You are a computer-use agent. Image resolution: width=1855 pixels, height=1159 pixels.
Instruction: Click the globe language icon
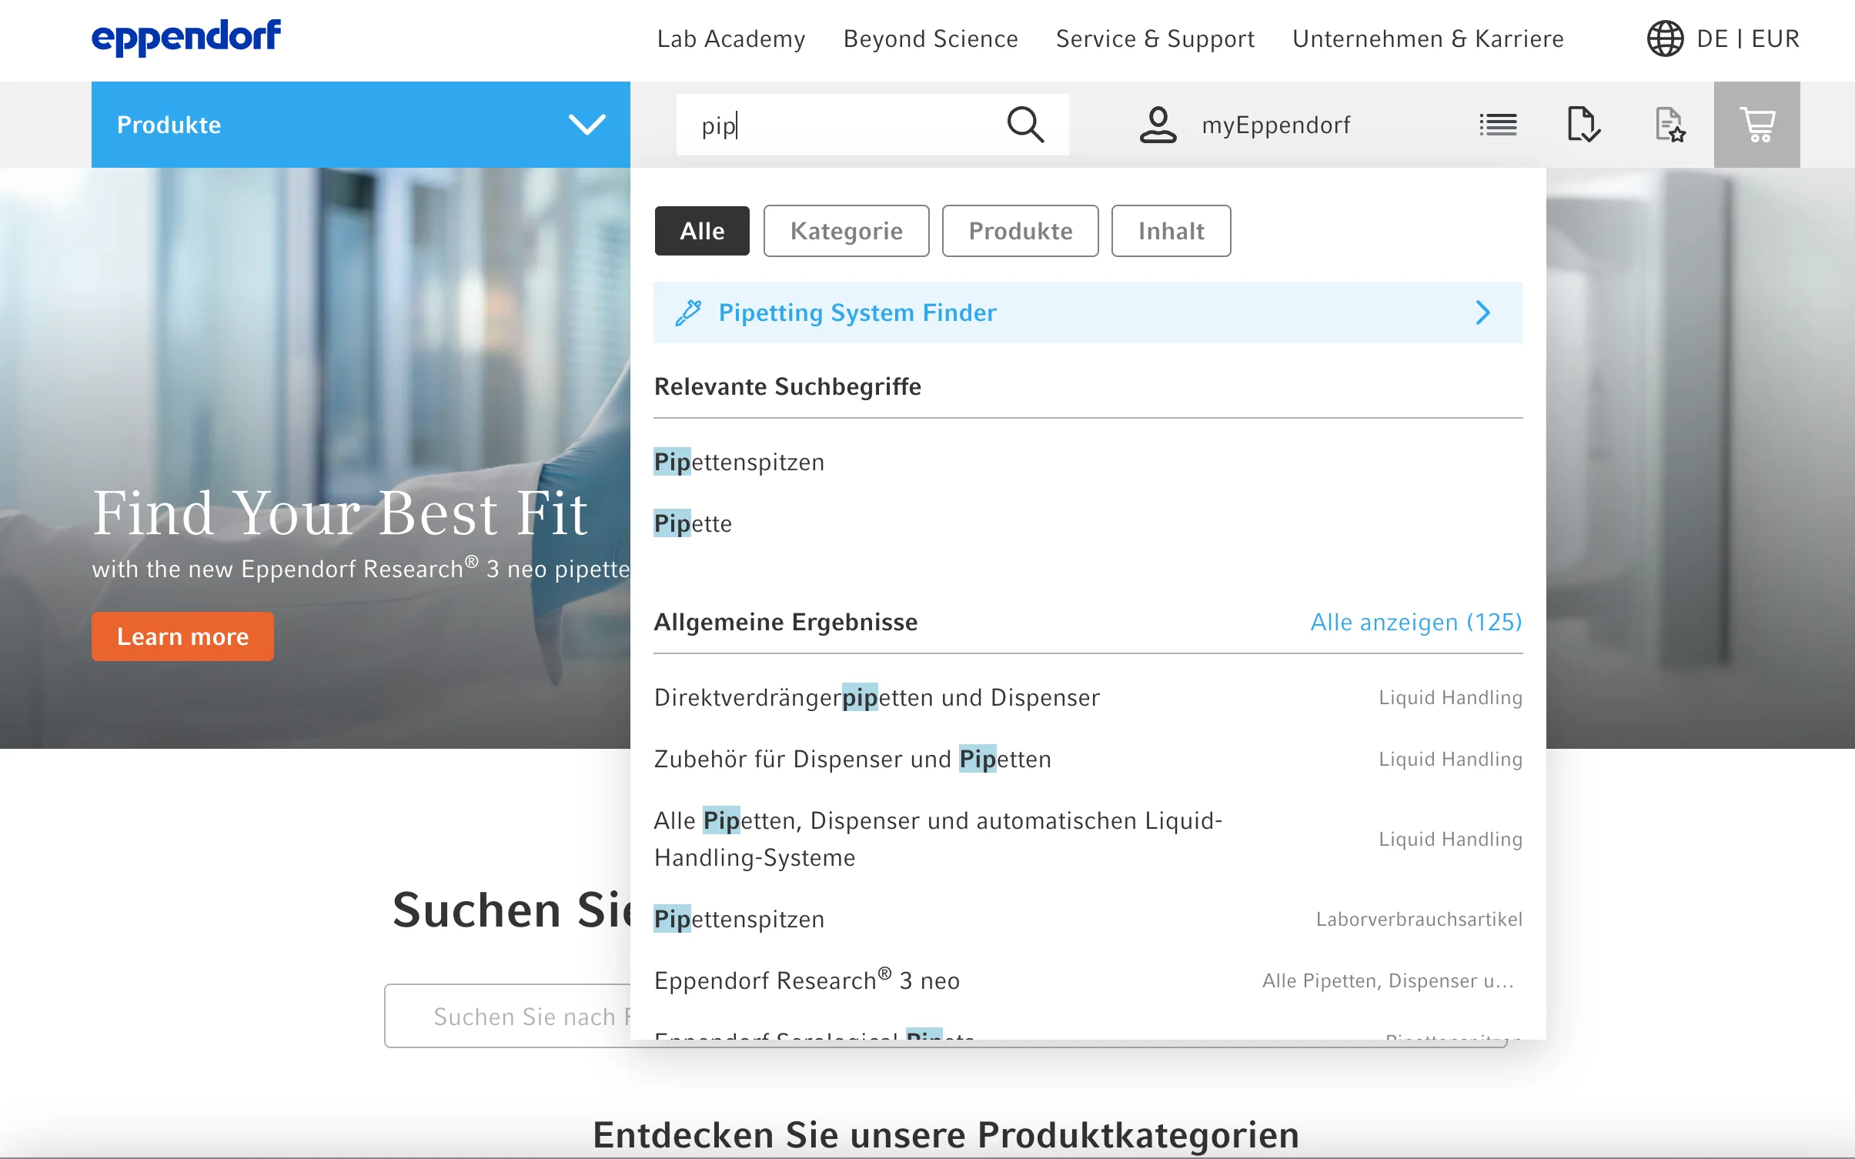[1665, 38]
